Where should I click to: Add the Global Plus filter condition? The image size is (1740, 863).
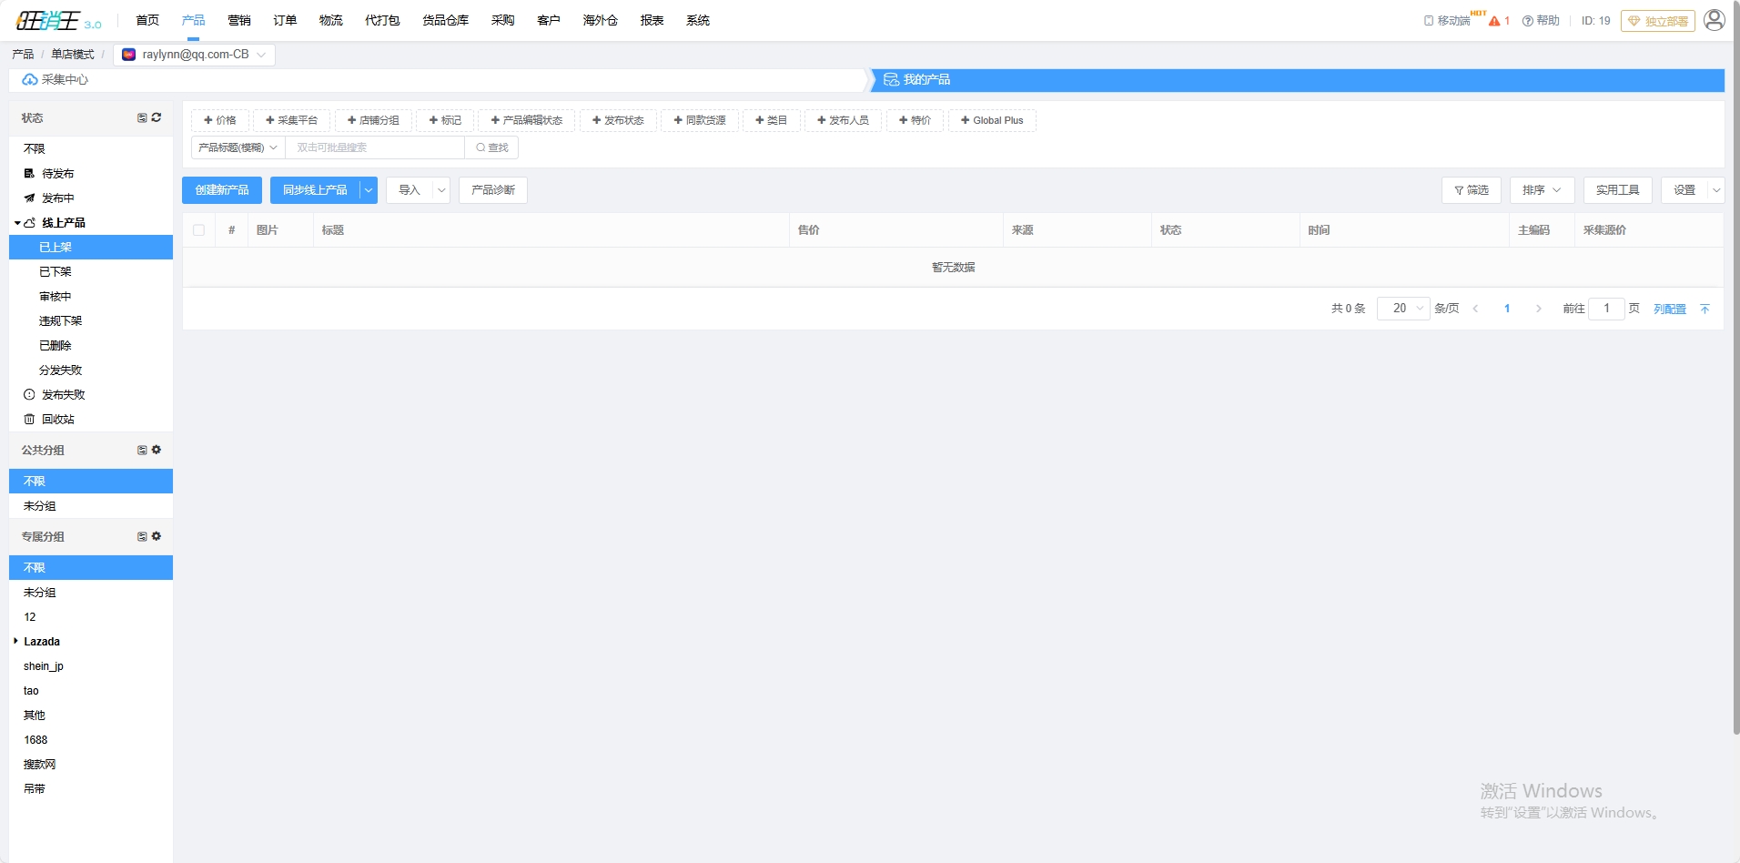(x=992, y=120)
